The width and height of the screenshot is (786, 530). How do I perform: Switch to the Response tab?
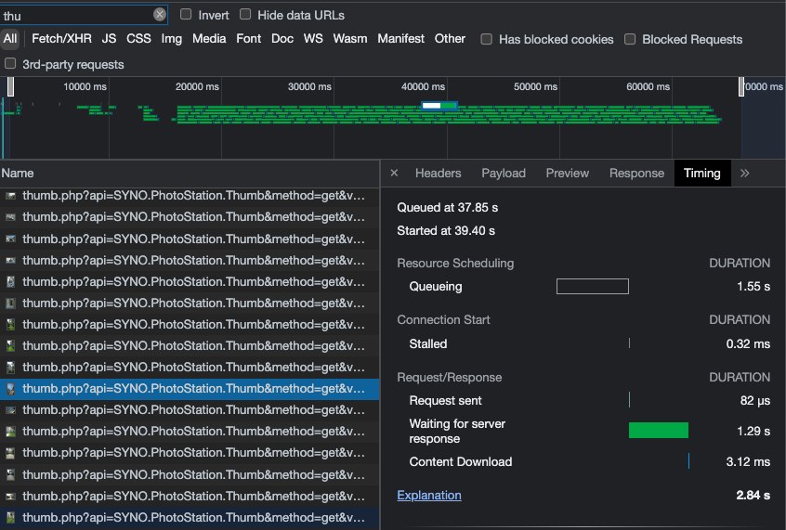tap(636, 174)
